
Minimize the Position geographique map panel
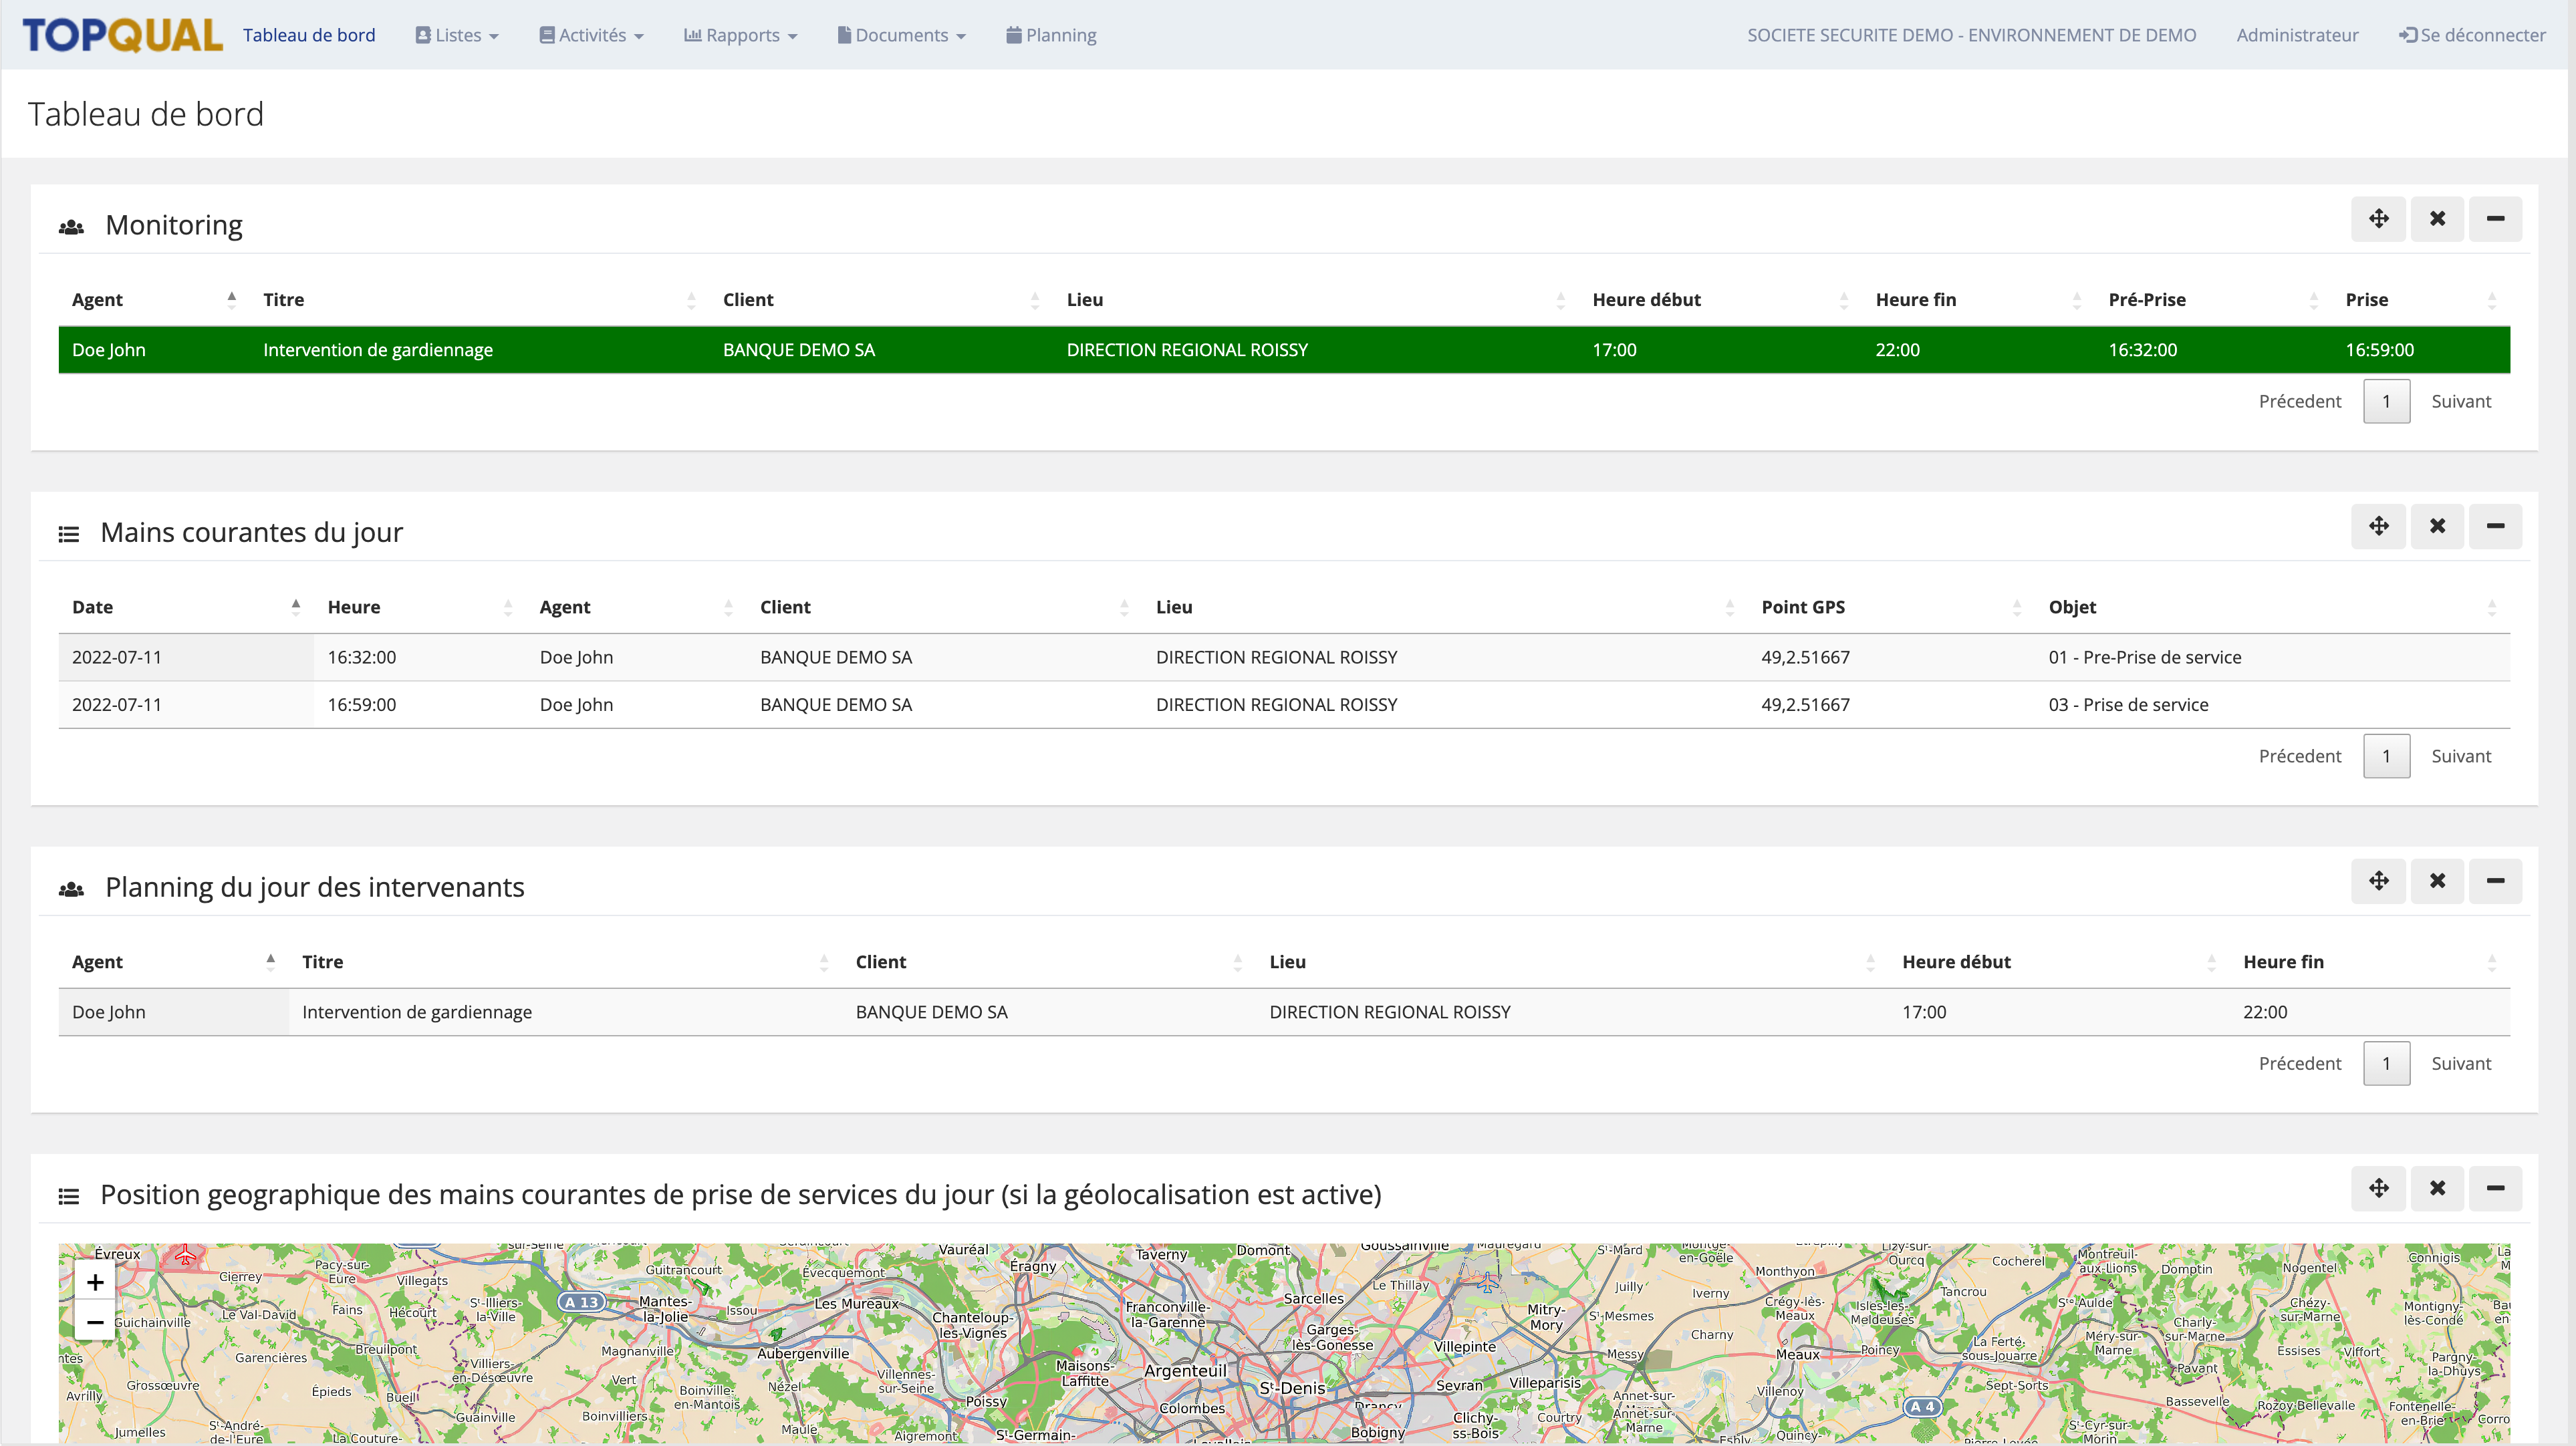pyautogui.click(x=2495, y=1188)
